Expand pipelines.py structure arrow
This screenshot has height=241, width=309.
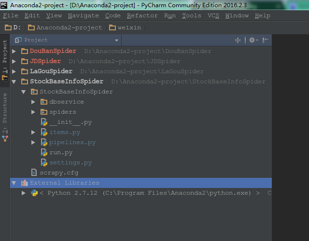[x=33, y=143]
